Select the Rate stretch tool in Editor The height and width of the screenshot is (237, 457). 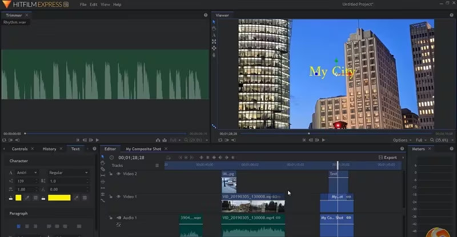coord(103,200)
